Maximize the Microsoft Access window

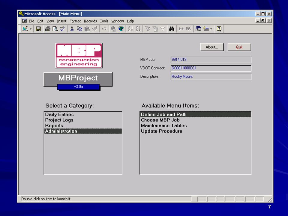[x=263, y=14]
